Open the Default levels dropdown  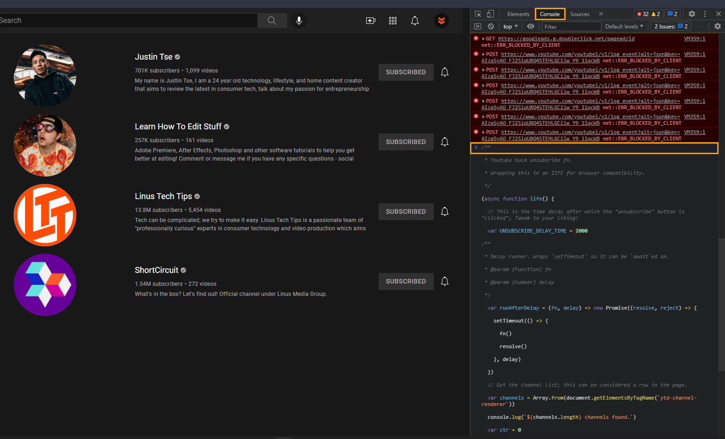point(624,27)
